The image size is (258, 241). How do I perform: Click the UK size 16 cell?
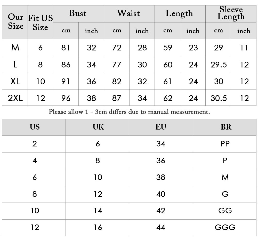(98, 227)
